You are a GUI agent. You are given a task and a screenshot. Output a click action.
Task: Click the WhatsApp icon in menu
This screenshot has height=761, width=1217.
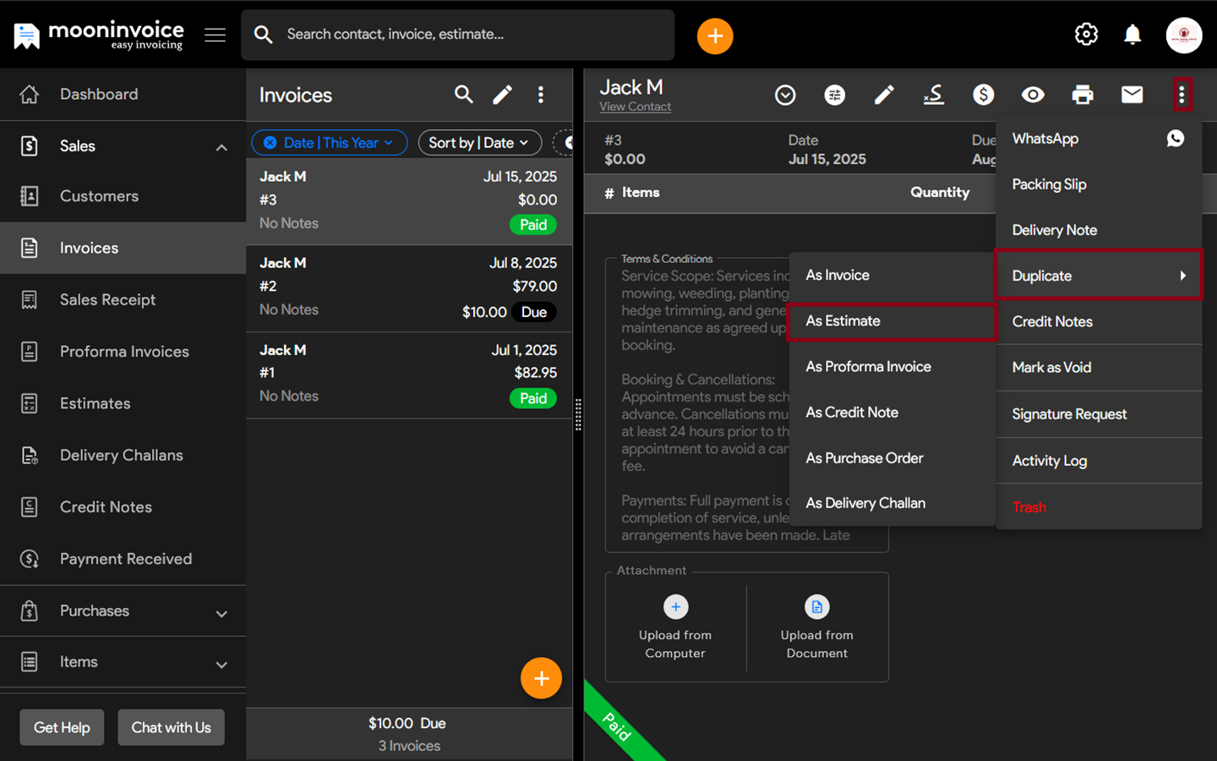tap(1176, 139)
